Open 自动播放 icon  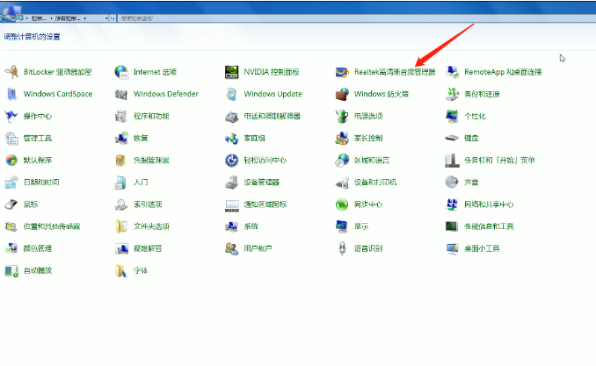point(11,270)
